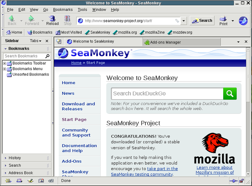
Task: Expand the Bookmarks Menu folder
Action: pos(4,69)
